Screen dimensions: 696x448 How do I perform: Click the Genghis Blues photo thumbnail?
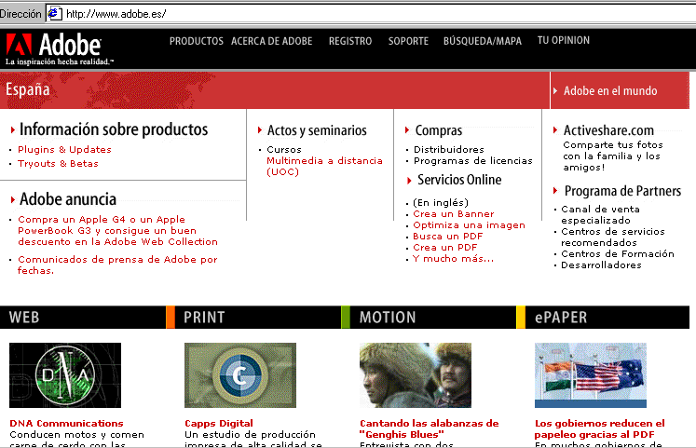click(416, 375)
